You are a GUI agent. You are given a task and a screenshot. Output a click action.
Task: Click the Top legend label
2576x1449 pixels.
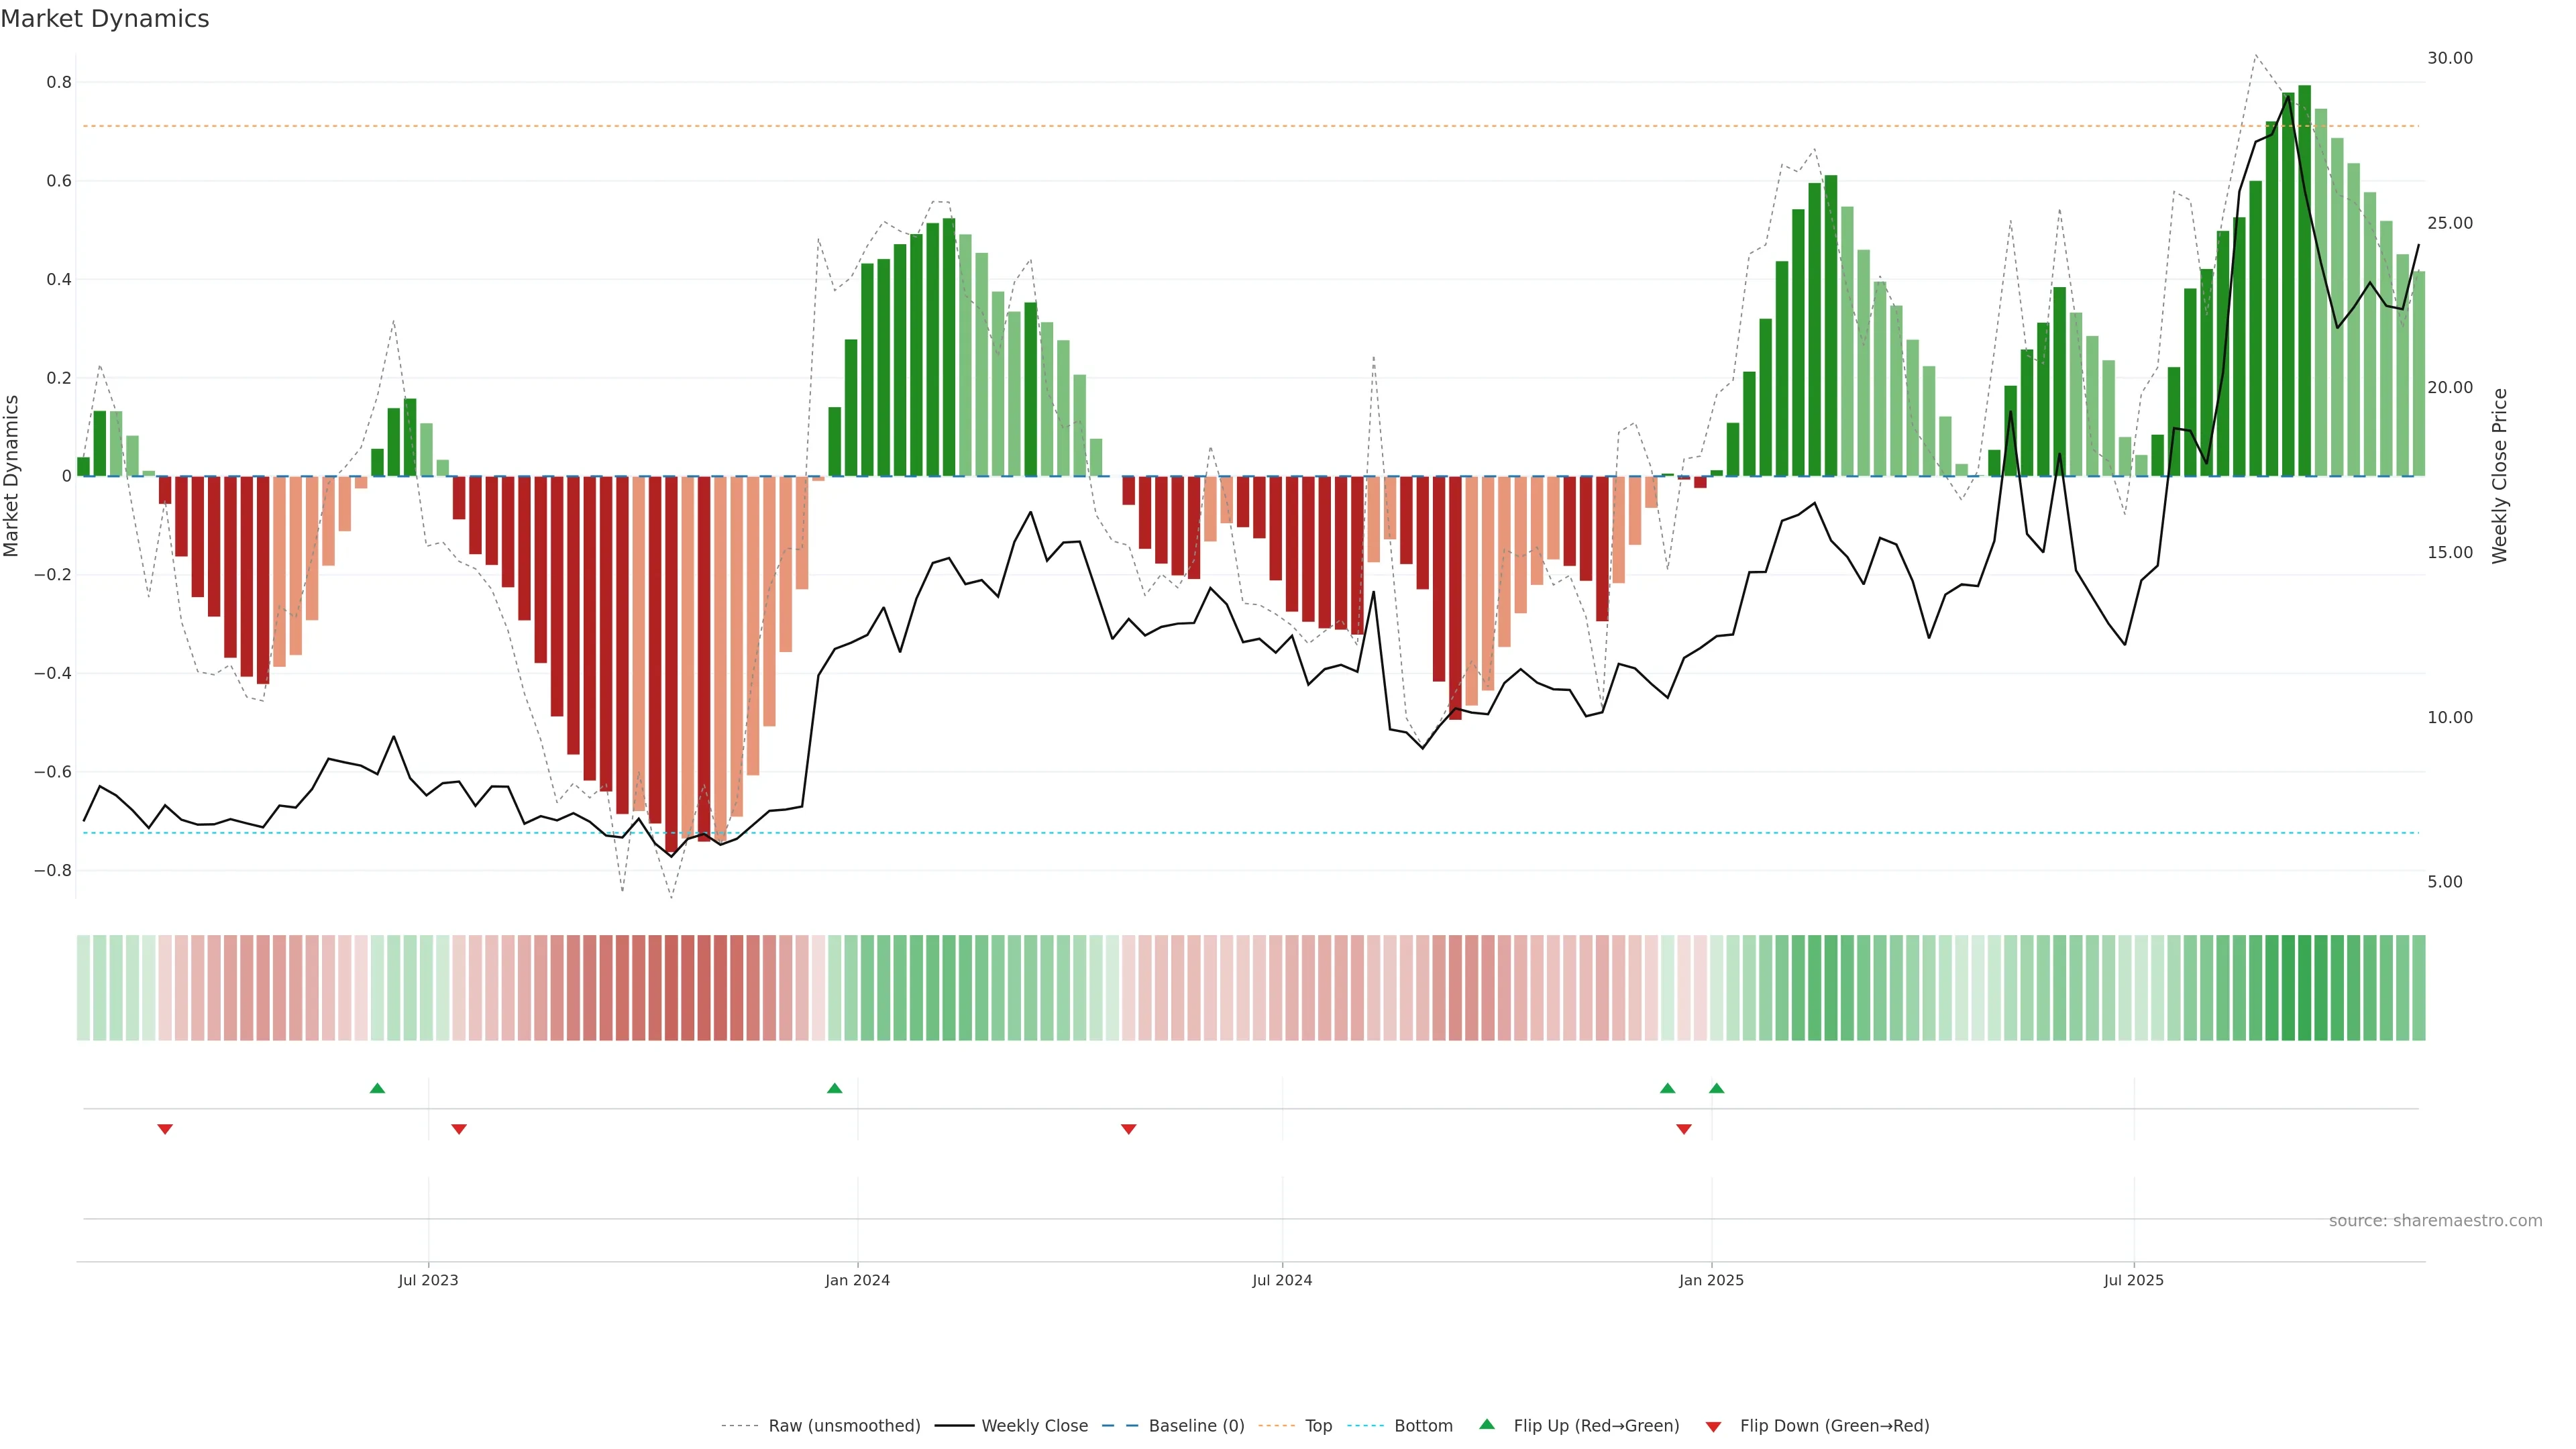[x=1318, y=1426]
